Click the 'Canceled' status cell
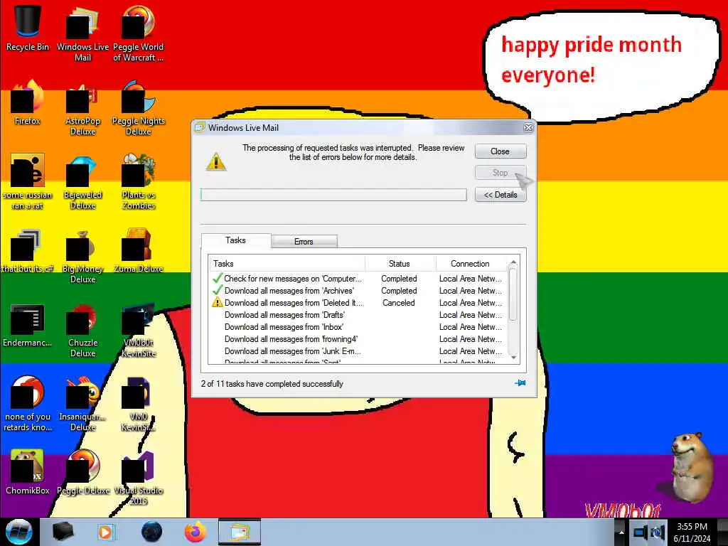The width and height of the screenshot is (728, 546). pos(399,303)
